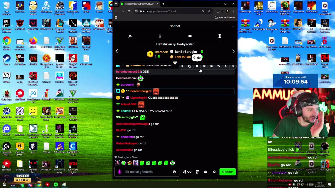Open the tab search dropdown arrow
Screen dimensions: 335x188
116,4
